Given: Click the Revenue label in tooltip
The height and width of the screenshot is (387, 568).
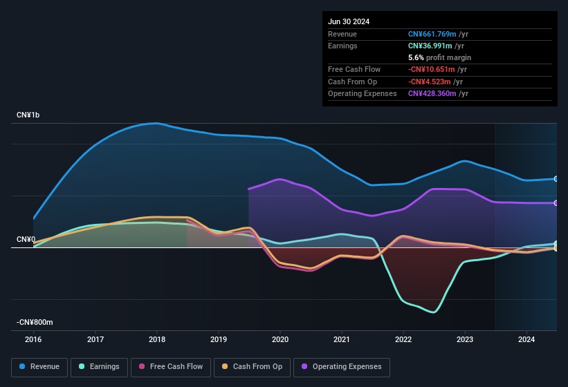Looking at the screenshot, I should pyautogui.click(x=342, y=34).
